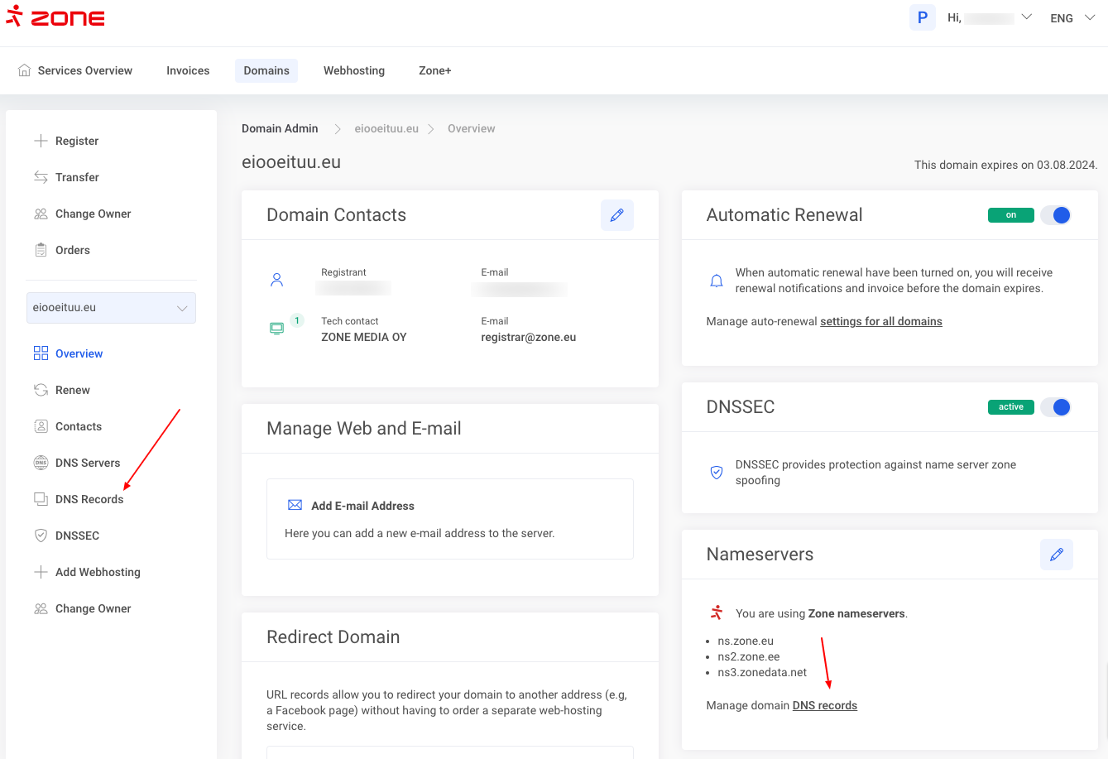Turn off the DNSSEC toggle switch
Viewport: 1108px width, 759px height.
pos(1055,407)
